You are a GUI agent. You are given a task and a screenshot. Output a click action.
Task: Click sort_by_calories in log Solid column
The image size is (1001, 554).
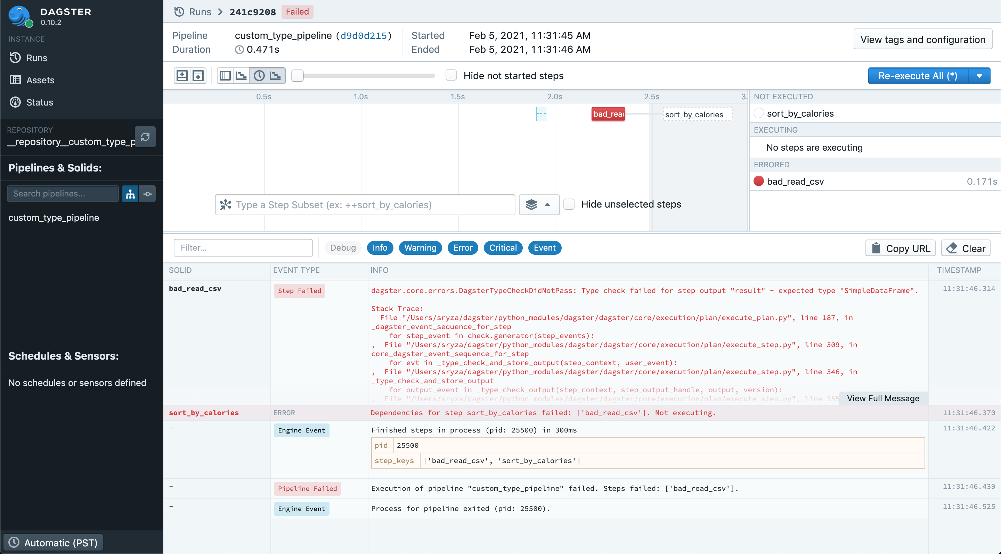tap(204, 412)
